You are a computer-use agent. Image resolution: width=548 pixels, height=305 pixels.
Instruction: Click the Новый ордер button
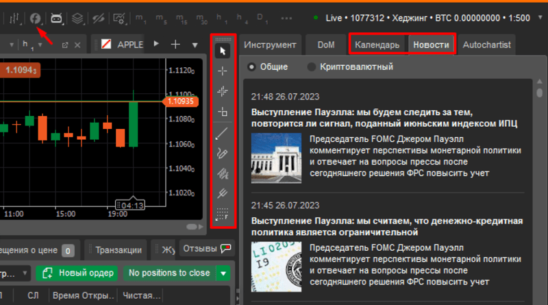coord(77,273)
